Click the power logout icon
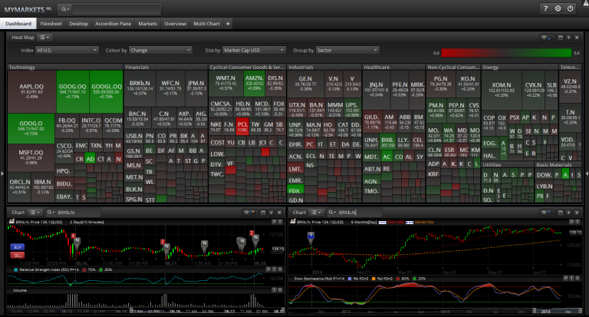The image size is (589, 317). [x=571, y=8]
